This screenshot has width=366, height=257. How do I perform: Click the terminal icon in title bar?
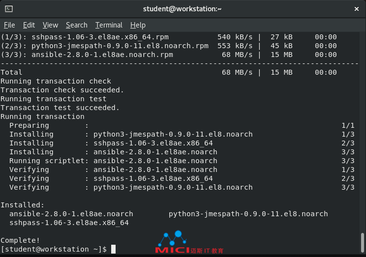(9, 9)
